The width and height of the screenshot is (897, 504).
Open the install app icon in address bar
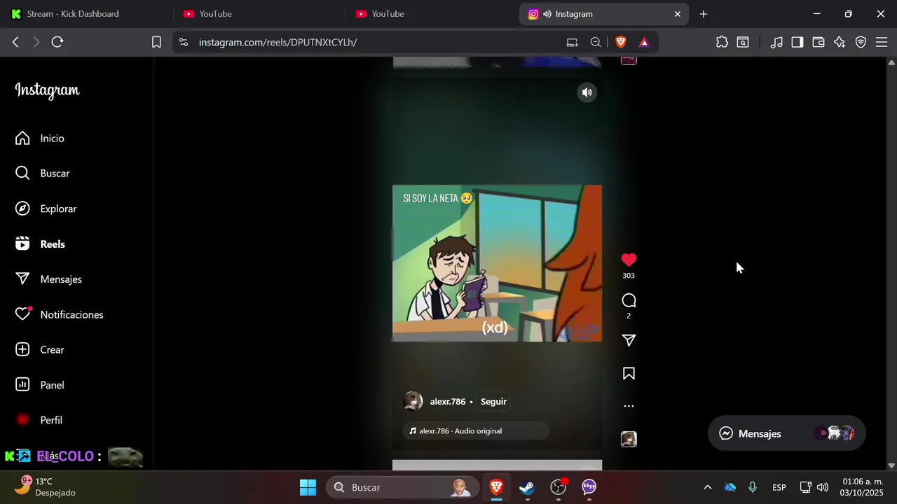pos(573,42)
